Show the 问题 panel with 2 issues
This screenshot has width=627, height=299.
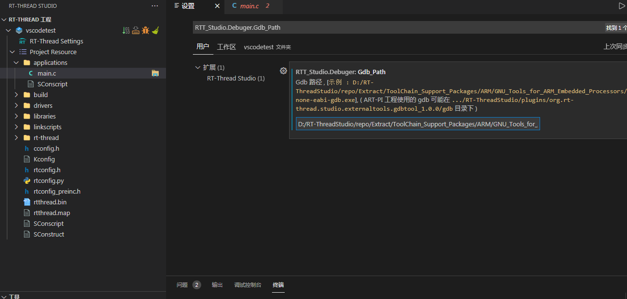[x=182, y=285]
